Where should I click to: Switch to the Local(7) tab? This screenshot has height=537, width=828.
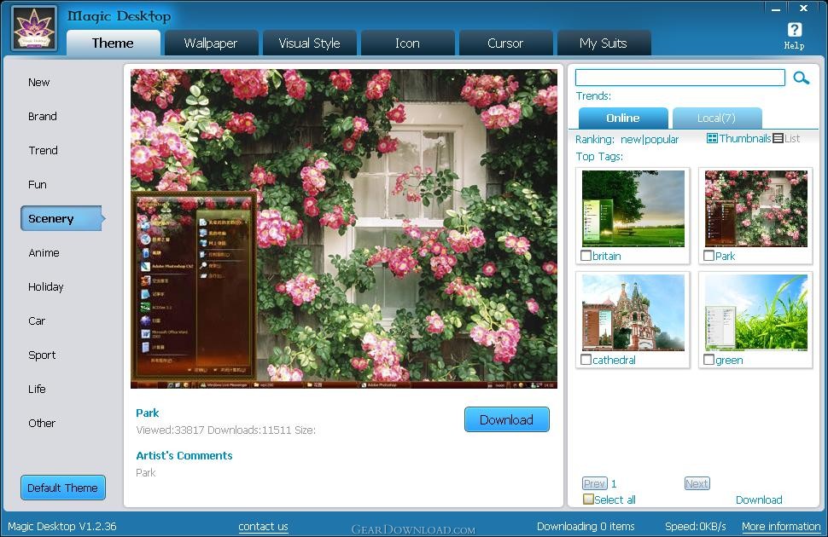coord(716,118)
